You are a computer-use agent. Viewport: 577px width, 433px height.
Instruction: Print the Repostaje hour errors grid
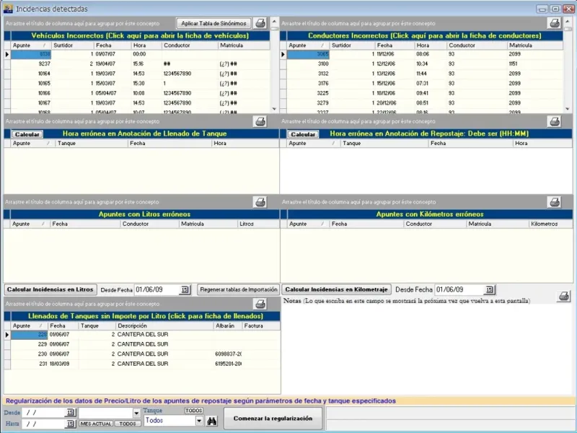coord(554,121)
